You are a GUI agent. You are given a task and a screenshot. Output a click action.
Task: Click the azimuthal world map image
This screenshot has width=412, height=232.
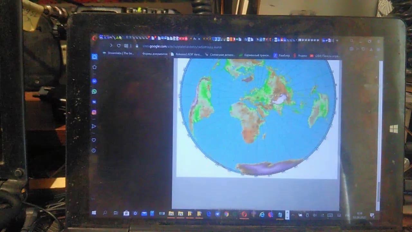[x=257, y=118]
